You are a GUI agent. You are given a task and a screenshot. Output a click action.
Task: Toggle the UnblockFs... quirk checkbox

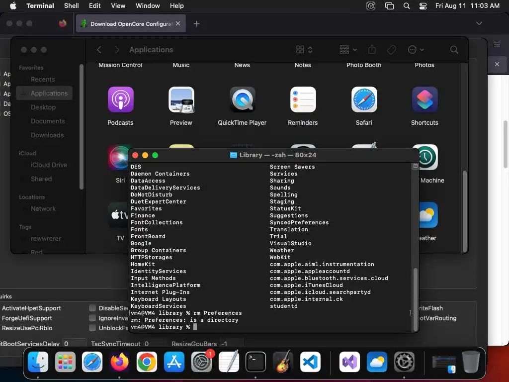[x=92, y=328]
